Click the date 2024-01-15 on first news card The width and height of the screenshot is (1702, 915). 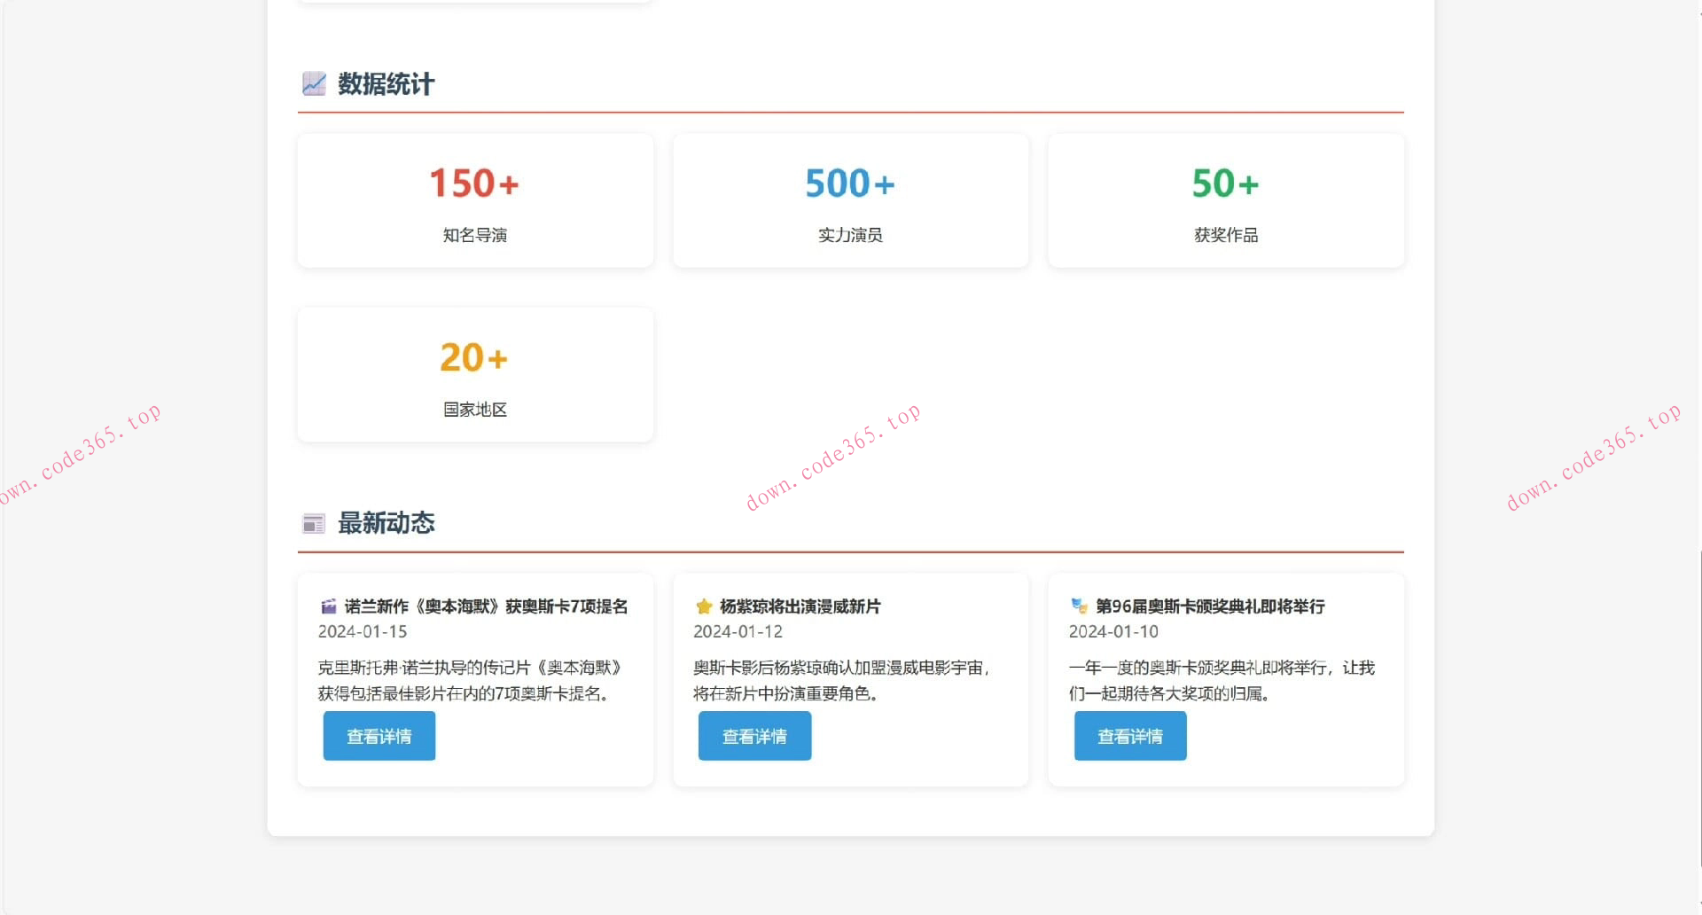(x=363, y=631)
